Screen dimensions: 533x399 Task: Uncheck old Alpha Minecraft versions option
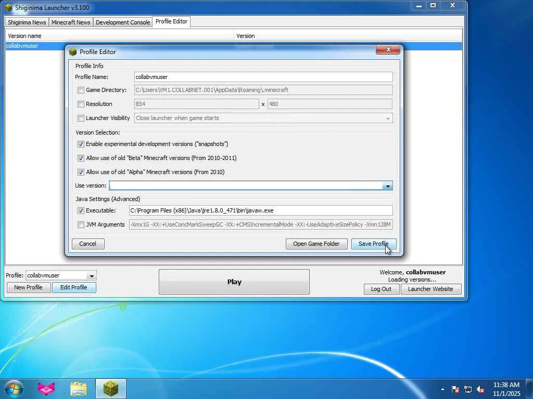[x=81, y=172]
